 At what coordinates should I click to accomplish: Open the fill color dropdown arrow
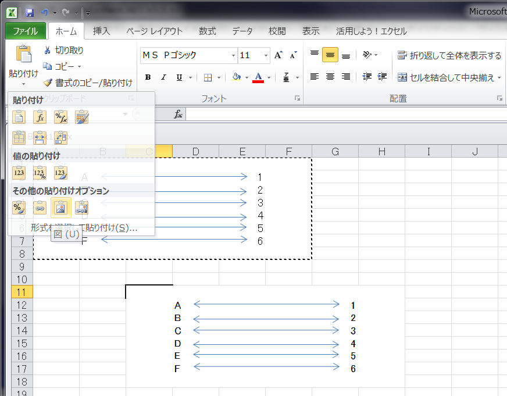point(247,77)
